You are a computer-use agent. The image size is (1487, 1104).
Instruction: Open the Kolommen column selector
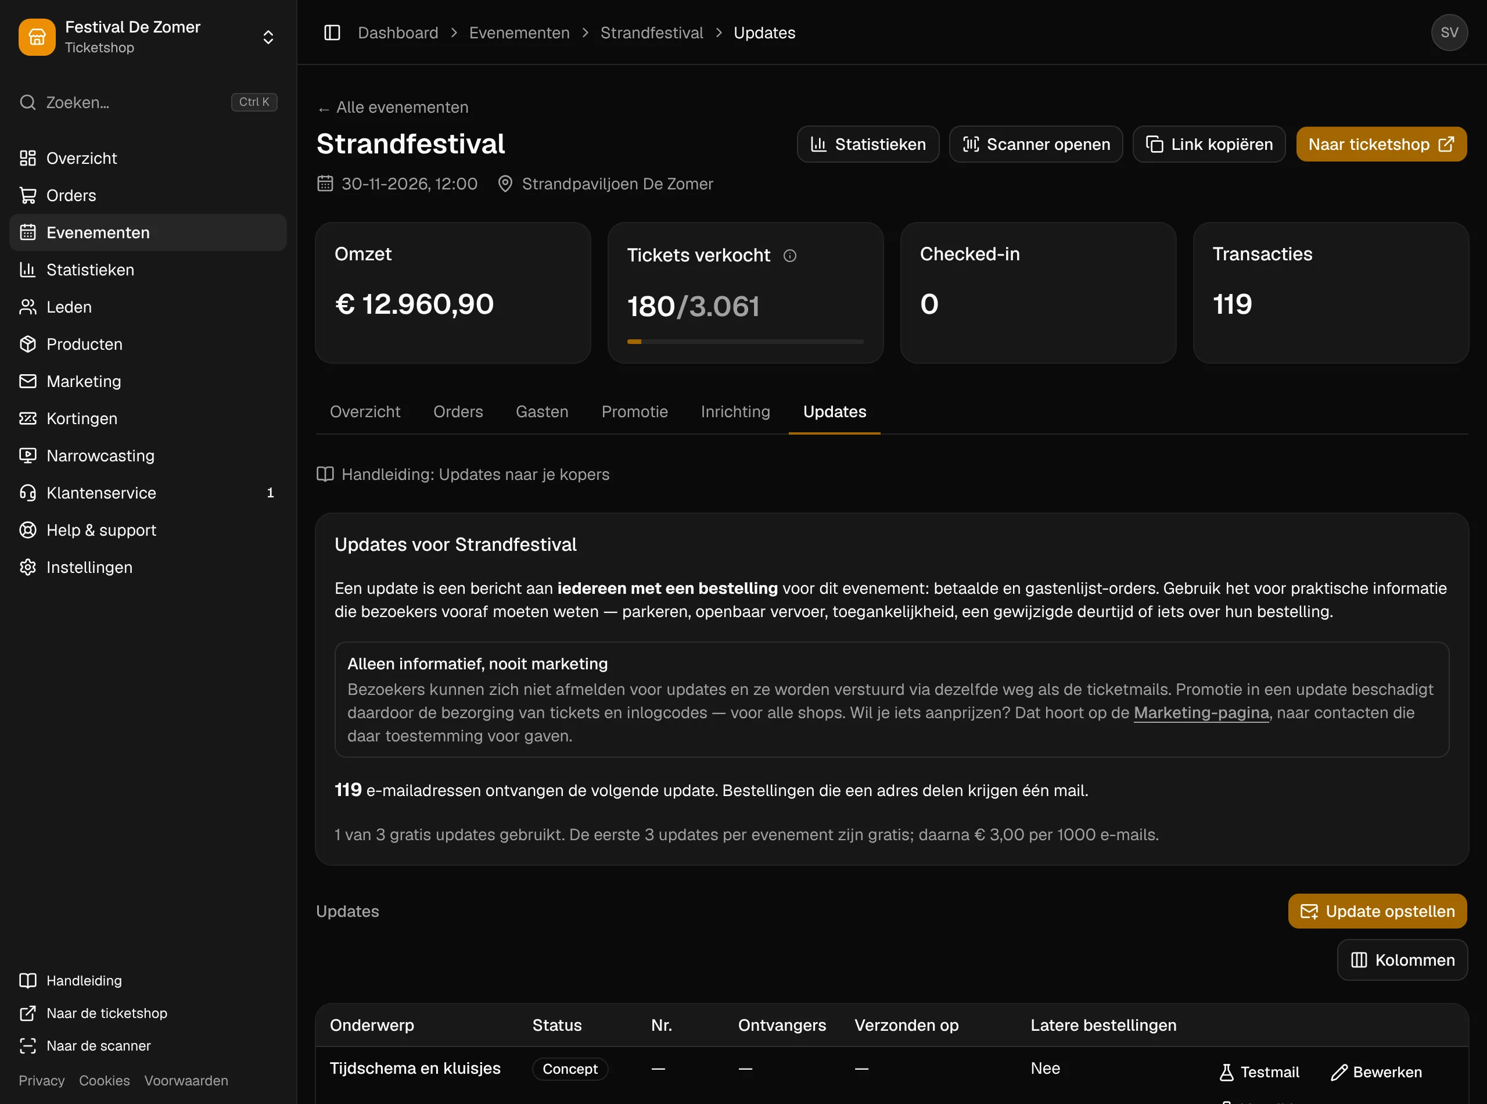(1402, 960)
